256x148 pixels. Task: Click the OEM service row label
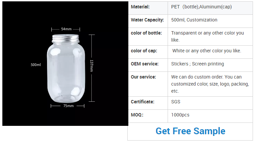pyautogui.click(x=144, y=64)
